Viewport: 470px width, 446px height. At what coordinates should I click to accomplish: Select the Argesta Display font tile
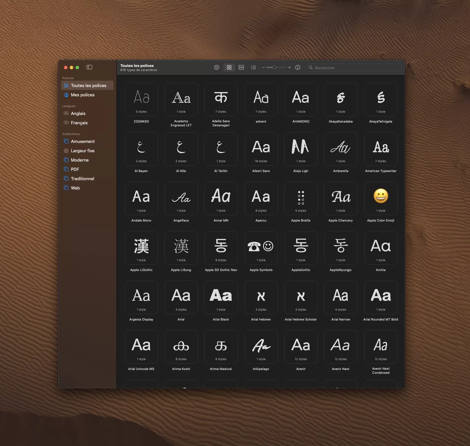pos(141,297)
